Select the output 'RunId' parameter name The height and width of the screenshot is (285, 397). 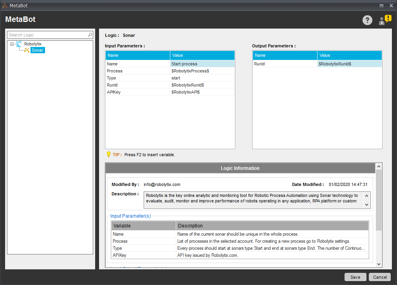[285, 64]
